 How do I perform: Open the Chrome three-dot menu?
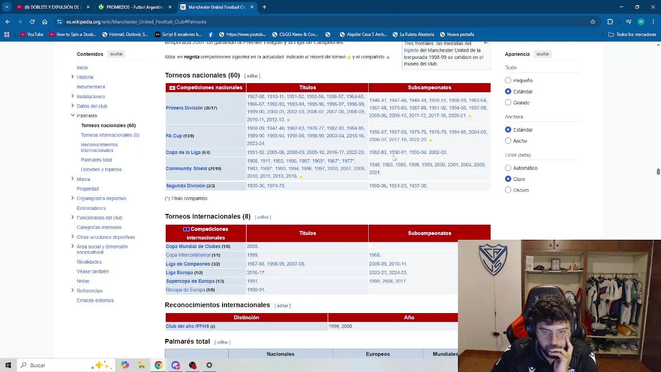(x=653, y=22)
